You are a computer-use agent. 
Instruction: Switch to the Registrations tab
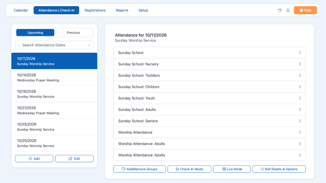click(95, 10)
